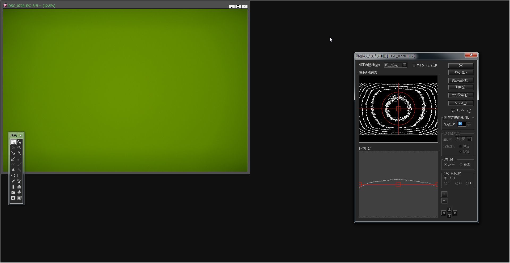Select the gray shaded A annotation tool
This screenshot has height=263, width=510.
tap(19, 198)
